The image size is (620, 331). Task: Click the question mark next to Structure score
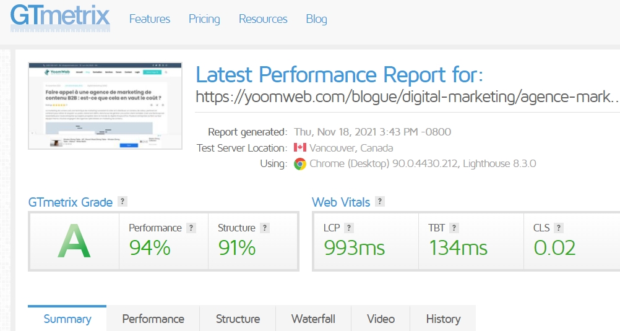[x=265, y=228]
